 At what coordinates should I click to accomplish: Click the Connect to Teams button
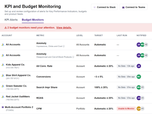tap(134, 7)
